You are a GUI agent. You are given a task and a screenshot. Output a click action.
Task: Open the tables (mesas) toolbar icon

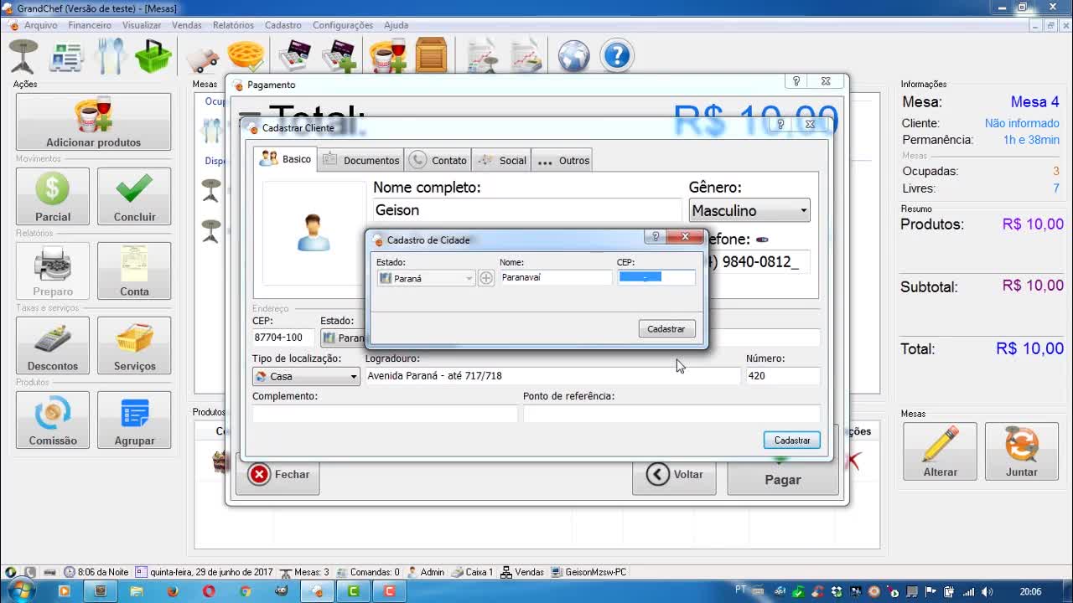click(23, 56)
